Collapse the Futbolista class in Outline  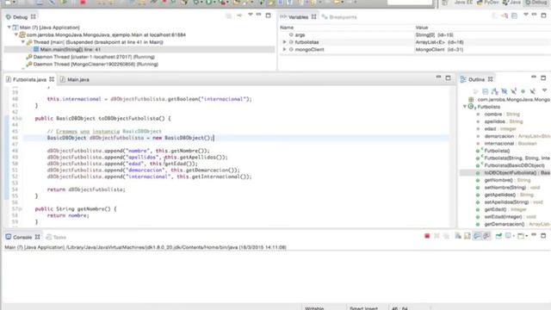click(465, 107)
